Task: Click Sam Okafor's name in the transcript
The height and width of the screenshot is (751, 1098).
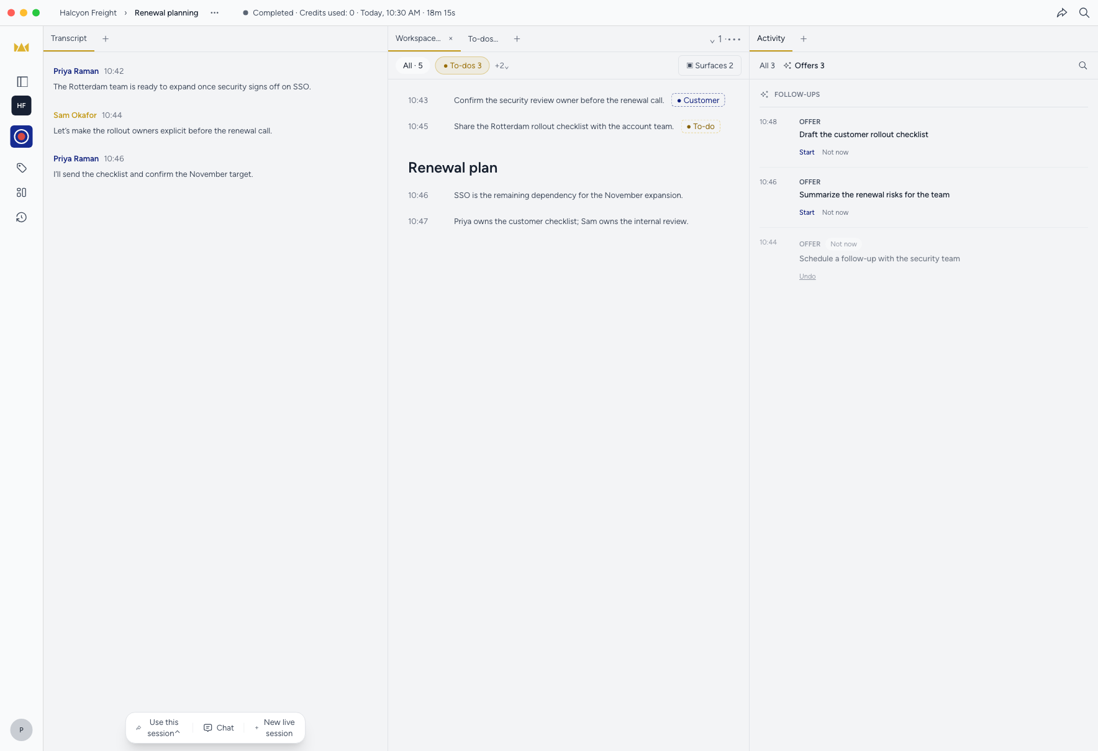Action: (75, 115)
